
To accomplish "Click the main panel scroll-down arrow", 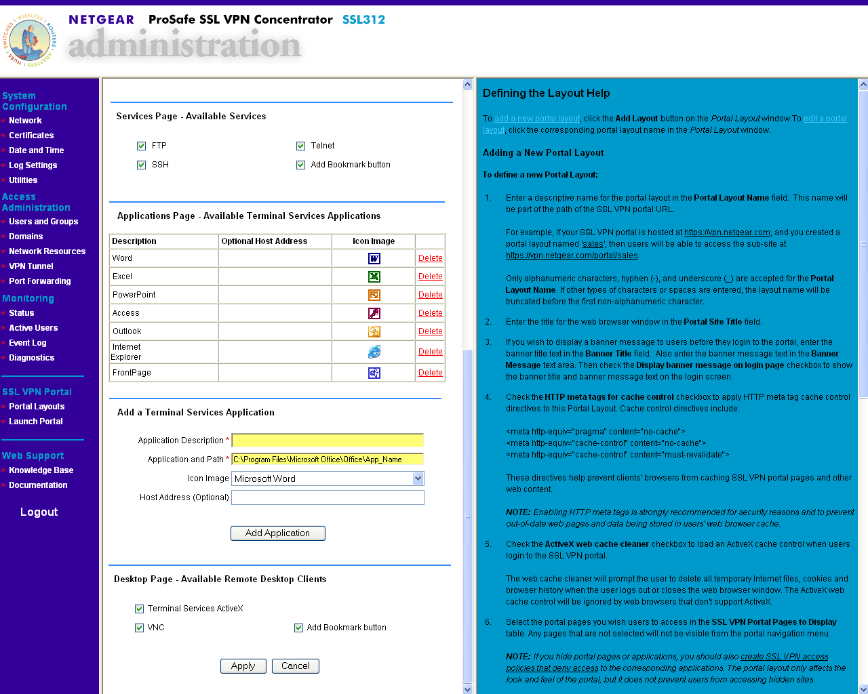I will 468,689.
